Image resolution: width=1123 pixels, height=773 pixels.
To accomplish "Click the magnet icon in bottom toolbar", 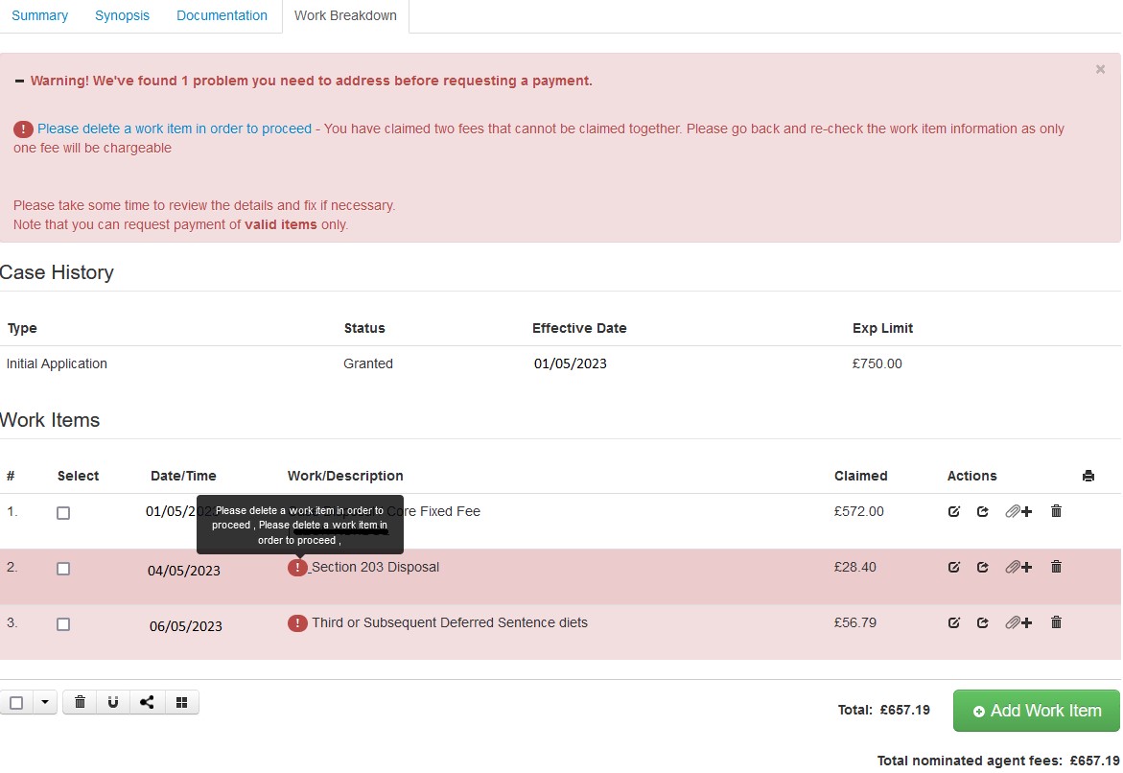I will (113, 702).
